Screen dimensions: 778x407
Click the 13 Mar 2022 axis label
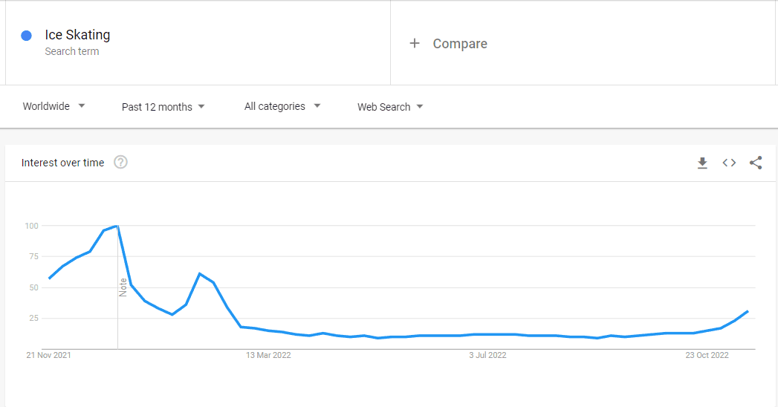[x=268, y=355]
